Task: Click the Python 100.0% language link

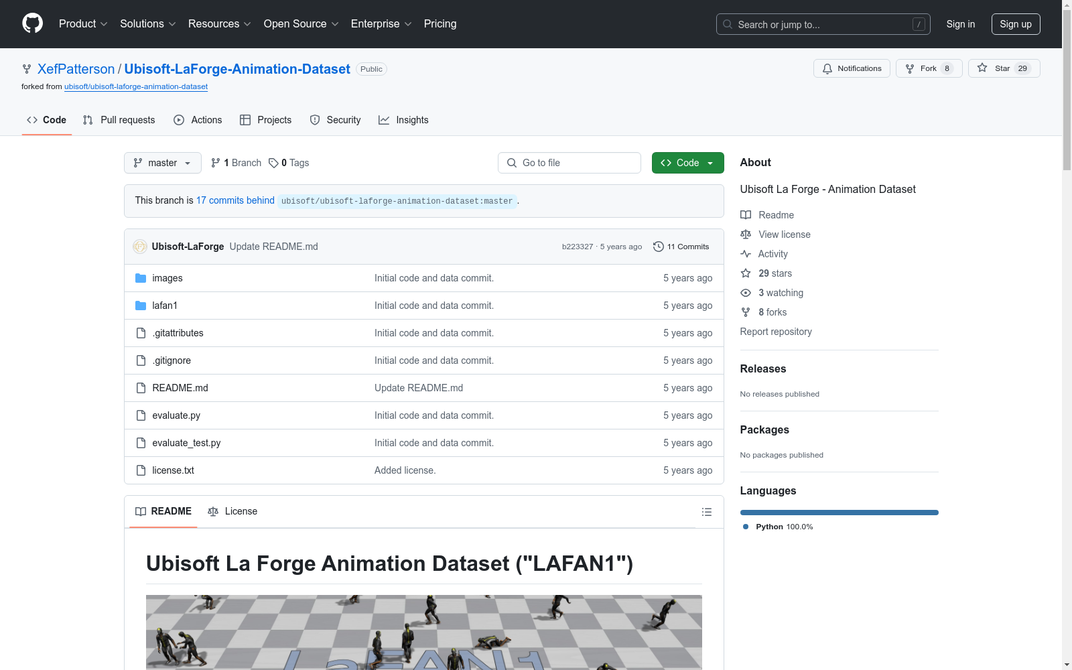Action: click(778, 527)
